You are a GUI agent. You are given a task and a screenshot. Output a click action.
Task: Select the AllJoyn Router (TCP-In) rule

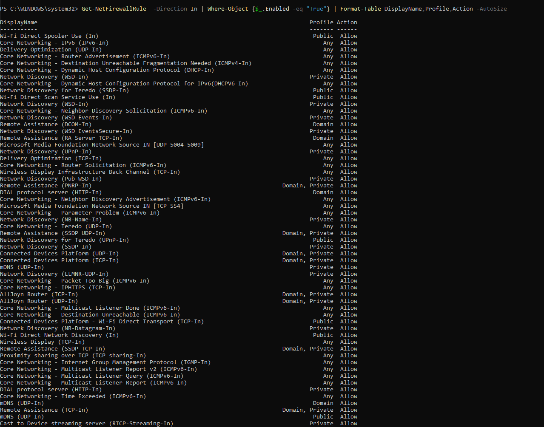pos(39,294)
